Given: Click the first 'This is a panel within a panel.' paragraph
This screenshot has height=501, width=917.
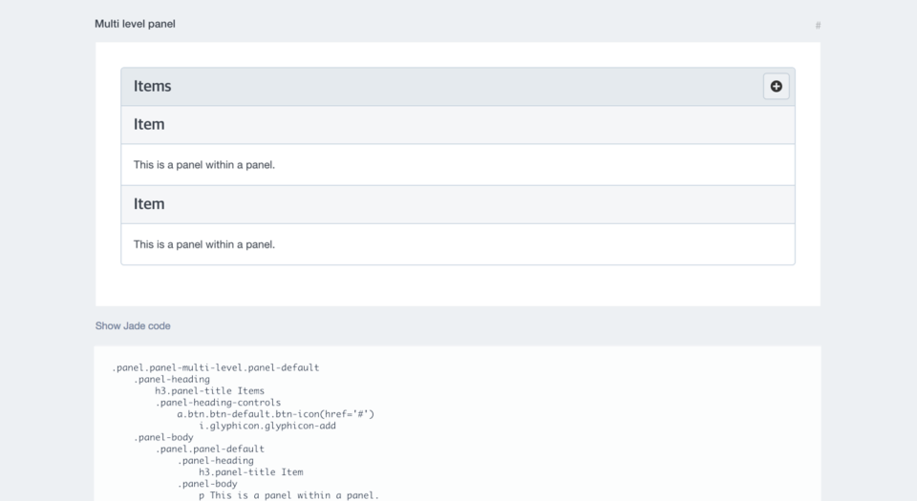Looking at the screenshot, I should 204,165.
